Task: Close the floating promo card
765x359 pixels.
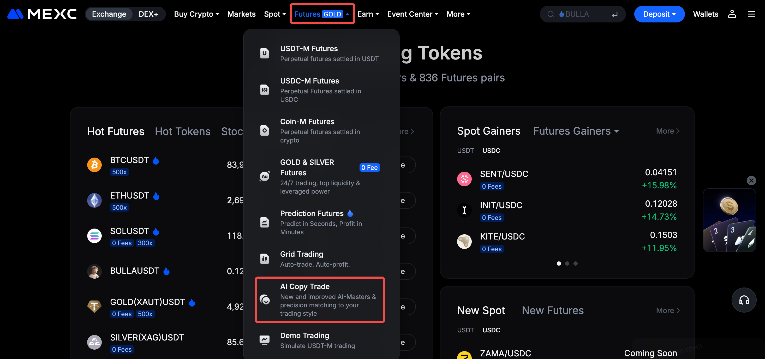Action: 751,180
